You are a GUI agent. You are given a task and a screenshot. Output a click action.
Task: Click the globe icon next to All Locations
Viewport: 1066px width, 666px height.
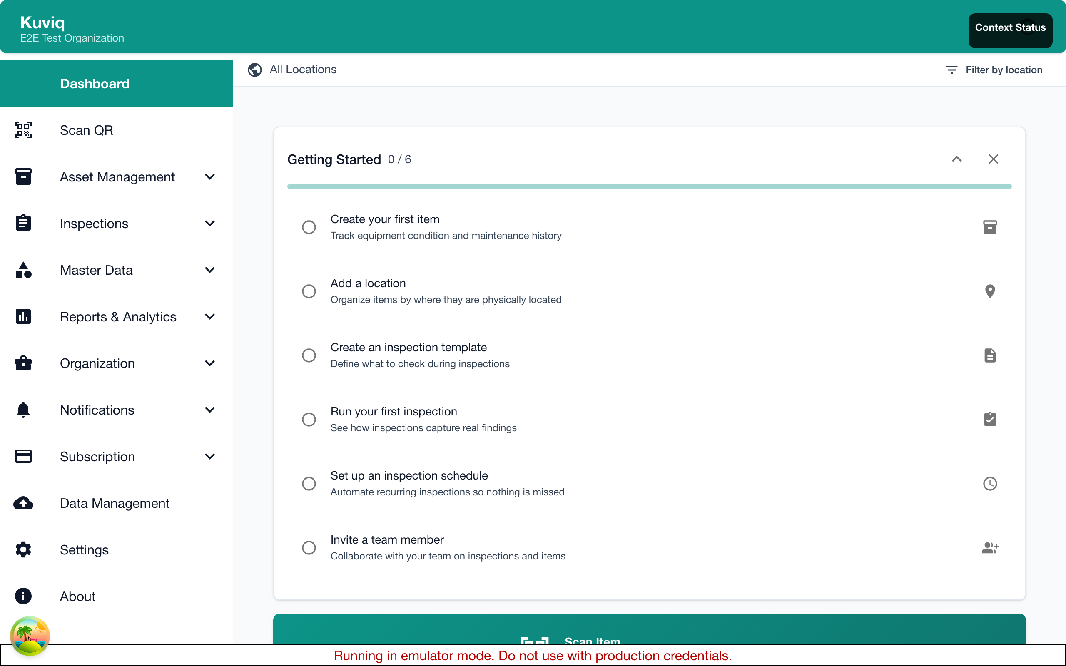254,70
